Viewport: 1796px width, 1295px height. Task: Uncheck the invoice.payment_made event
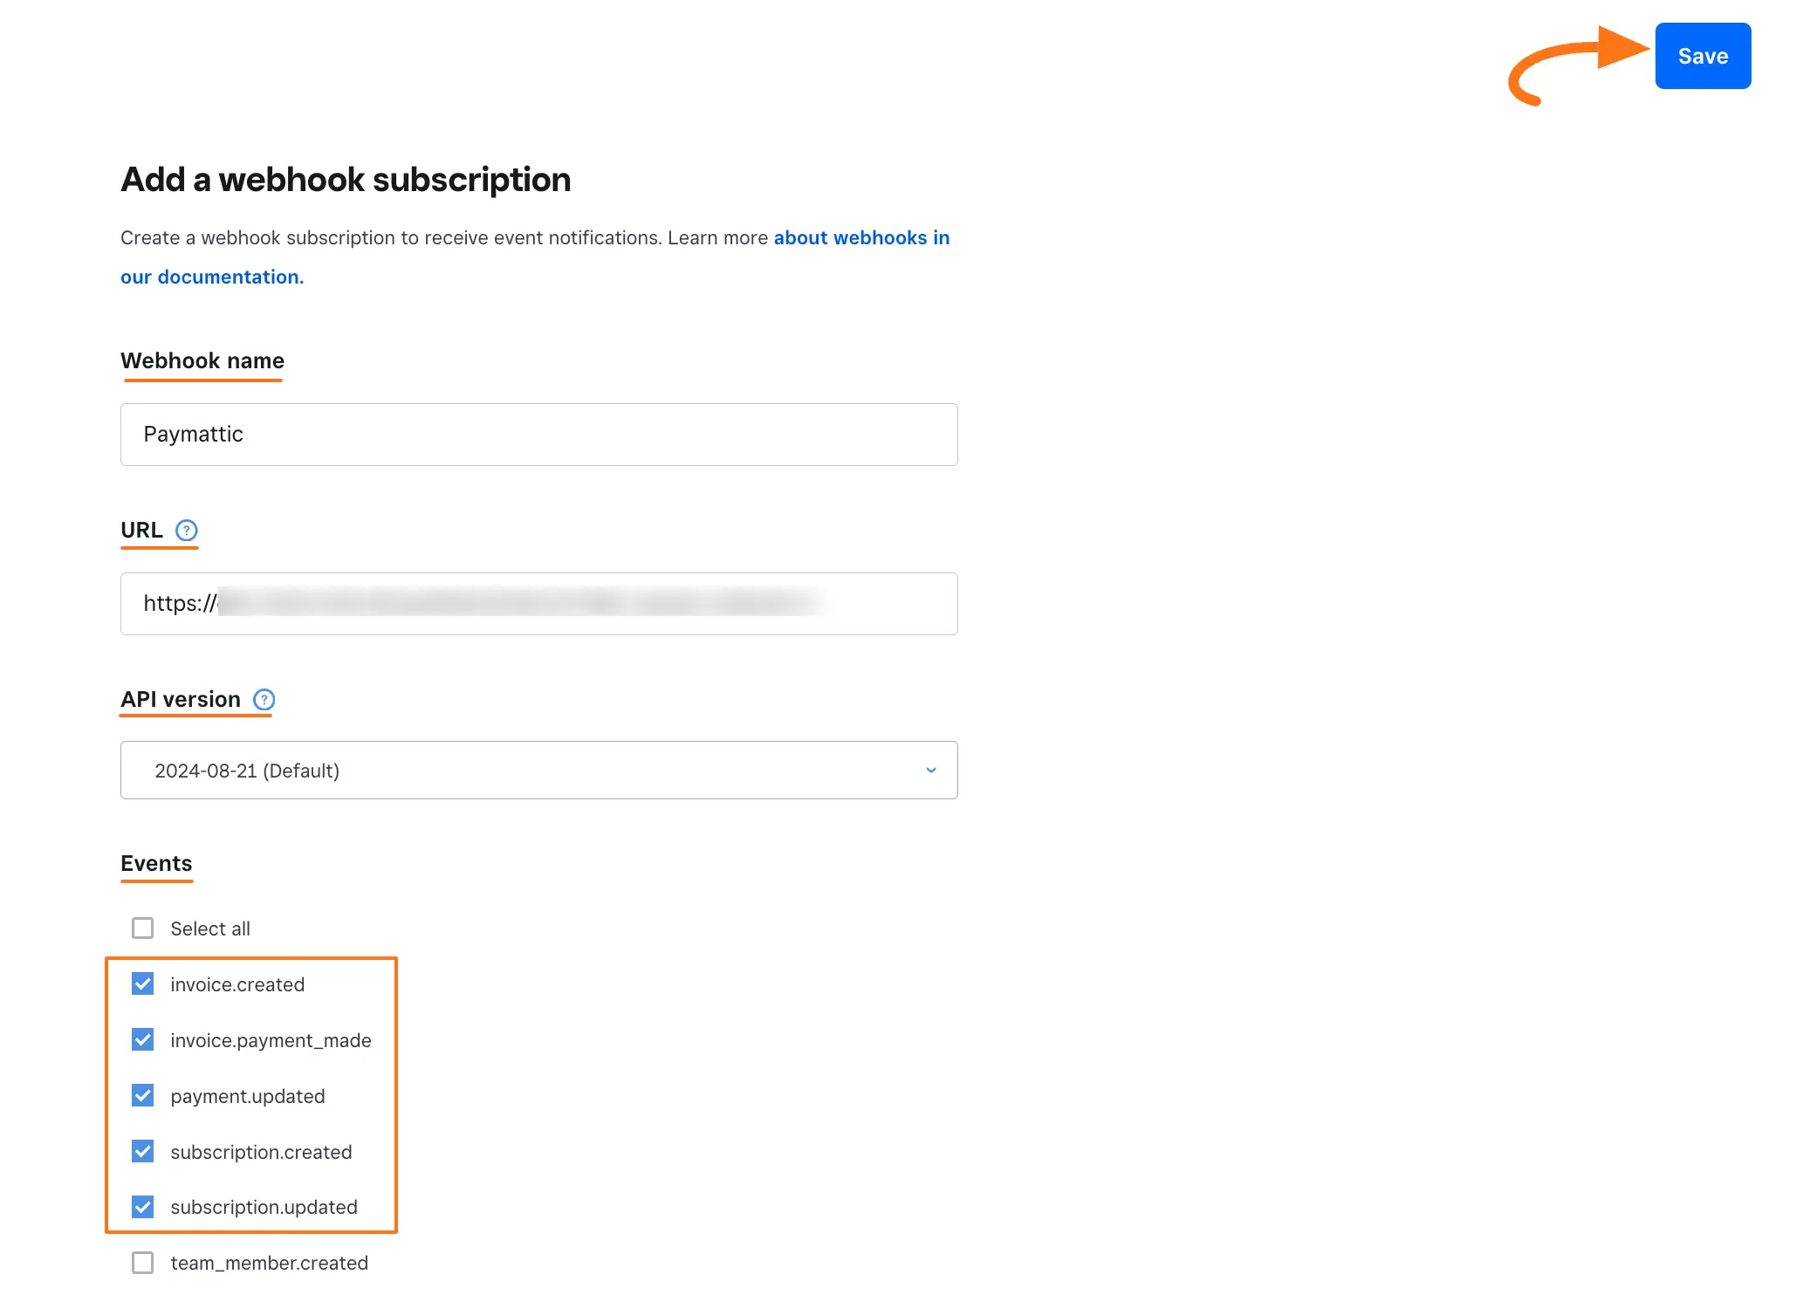pos(142,1039)
